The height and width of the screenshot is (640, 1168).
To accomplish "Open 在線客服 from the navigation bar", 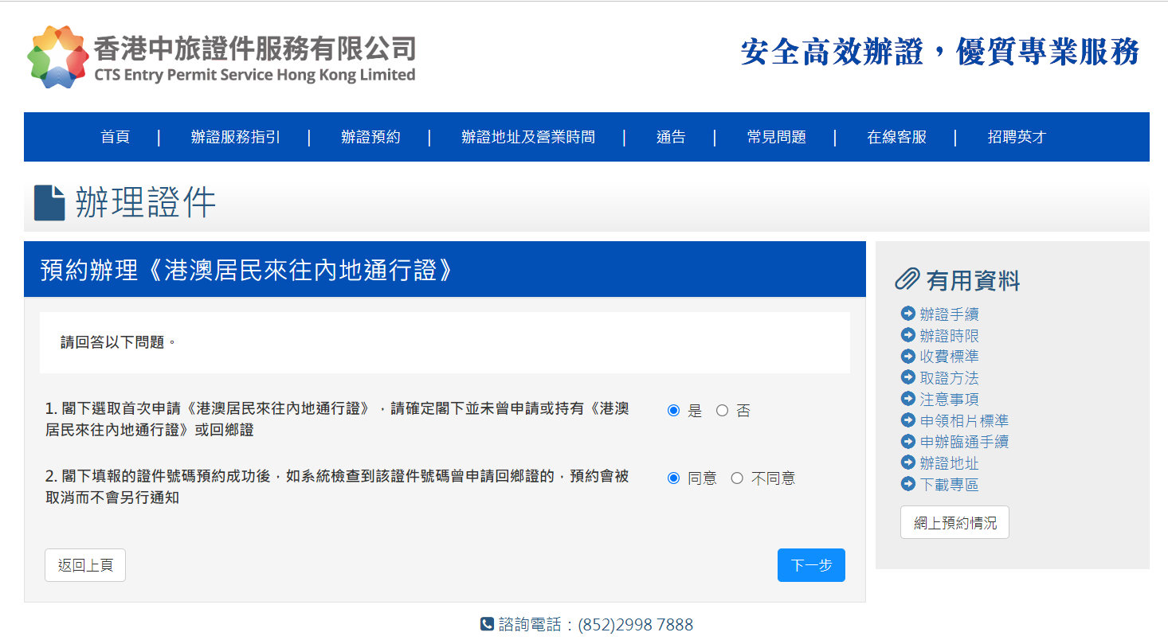I will [x=896, y=137].
